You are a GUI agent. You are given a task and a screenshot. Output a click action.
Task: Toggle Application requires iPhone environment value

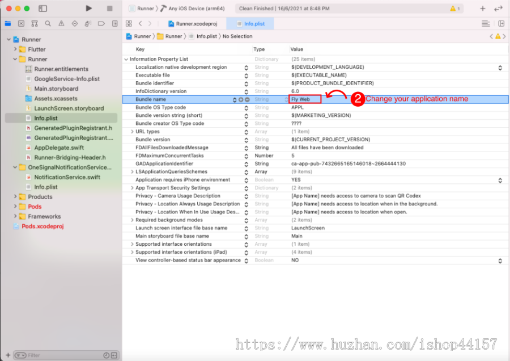500,180
